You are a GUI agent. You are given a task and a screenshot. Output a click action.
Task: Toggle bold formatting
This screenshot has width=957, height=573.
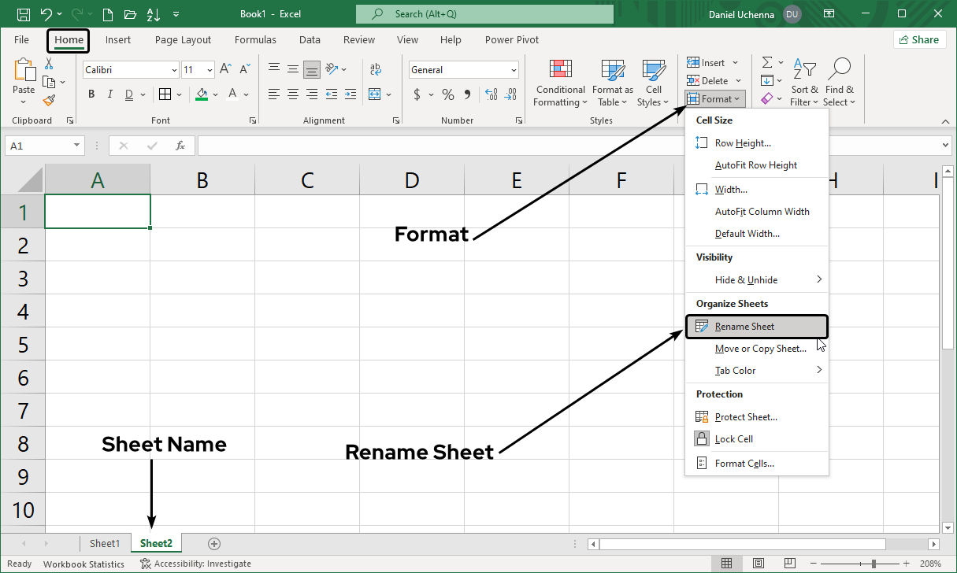91,94
